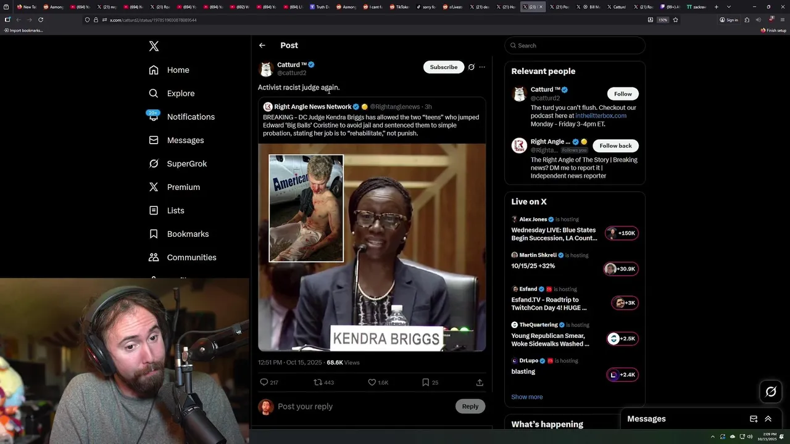Open Messages in the left sidebar

click(176, 141)
